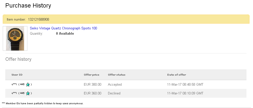Click the Offer history section heading
Image resolution: width=253 pixels, height=108 pixels.
click(18, 59)
